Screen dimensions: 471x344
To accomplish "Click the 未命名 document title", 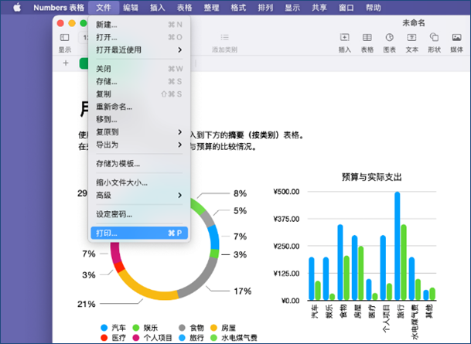I will 414,23.
